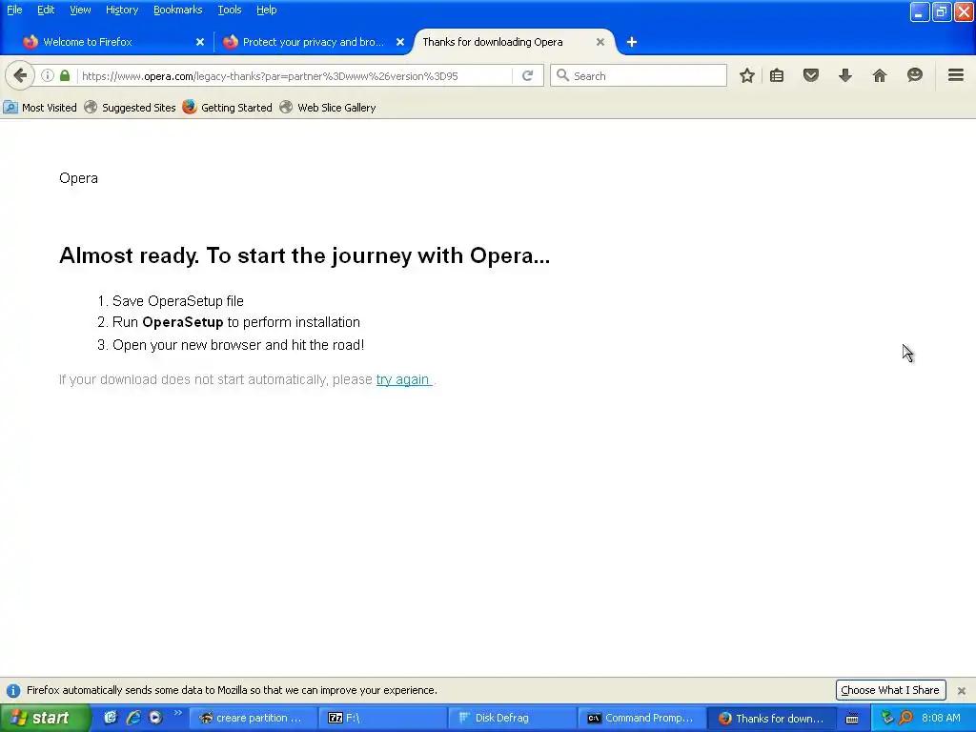Viewport: 976px width, 732px height.
Task: Launch Internet Explorer from quick launch
Action: [132, 718]
